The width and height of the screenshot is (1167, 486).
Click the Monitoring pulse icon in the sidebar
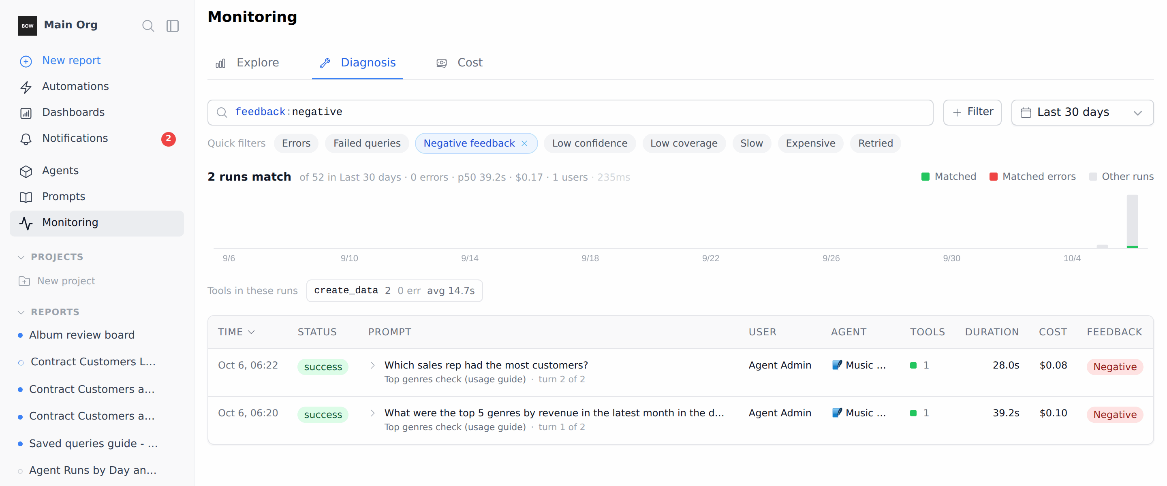[x=26, y=223]
